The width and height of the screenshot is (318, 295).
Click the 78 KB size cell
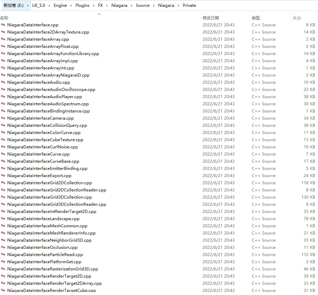click(x=309, y=218)
